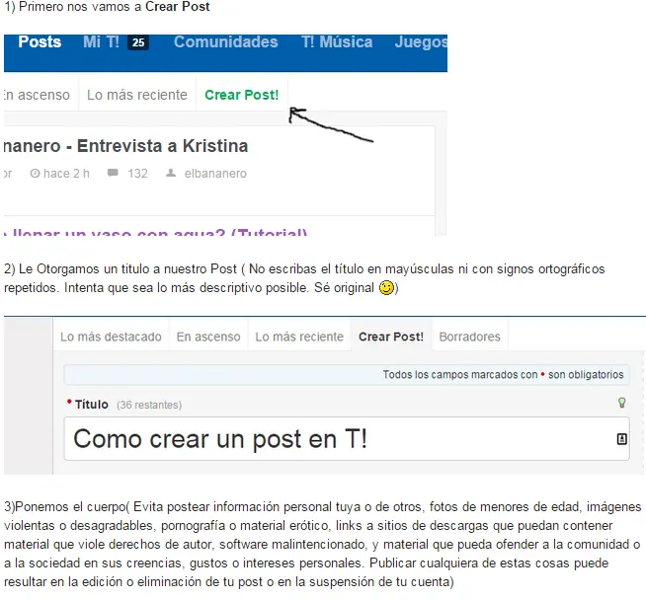Click the comments bubble icon
This screenshot has width=646, height=600.
pos(113,173)
